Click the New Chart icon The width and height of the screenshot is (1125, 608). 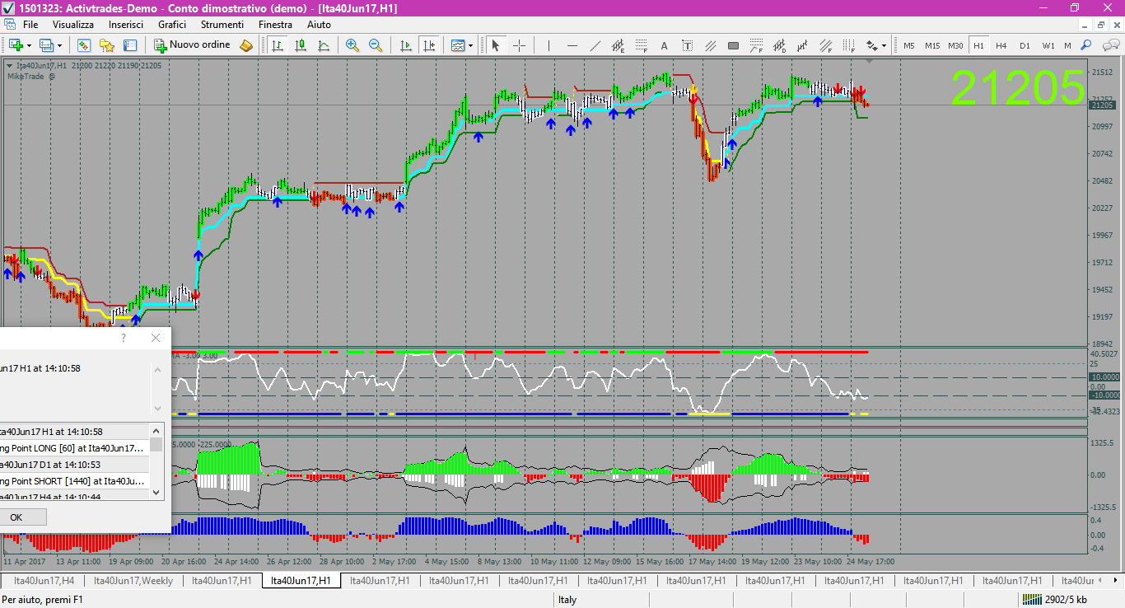pyautogui.click(x=16, y=45)
